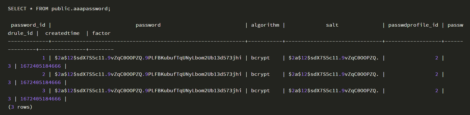Image resolution: width=470 pixels, height=115 pixels.
Task: Click the salt value in row three
Action: click(333, 91)
